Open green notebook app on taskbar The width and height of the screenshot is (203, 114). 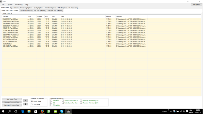click(x=49, y=111)
